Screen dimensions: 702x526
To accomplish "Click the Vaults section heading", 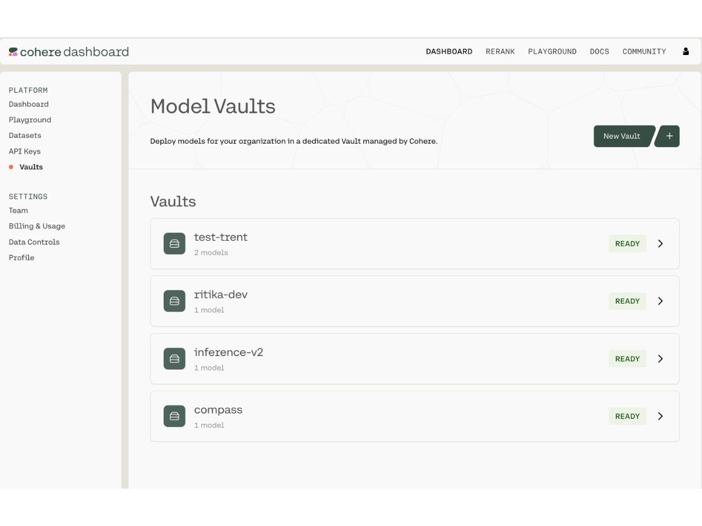I will pyautogui.click(x=173, y=202).
